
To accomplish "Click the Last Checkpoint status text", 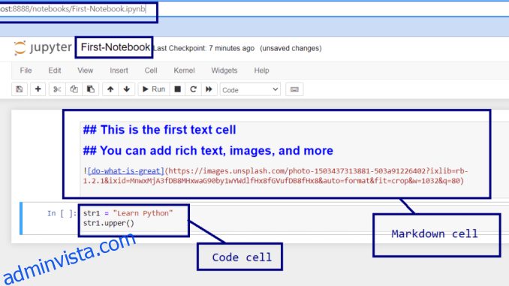I will (x=203, y=48).
